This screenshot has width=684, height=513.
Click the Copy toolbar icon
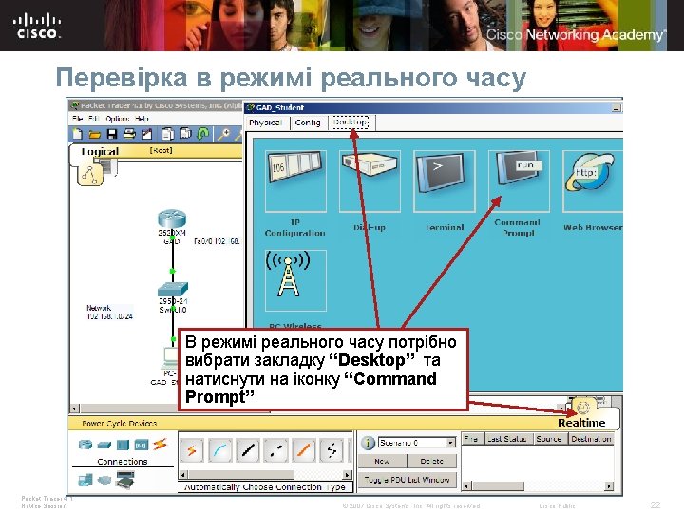(167, 134)
